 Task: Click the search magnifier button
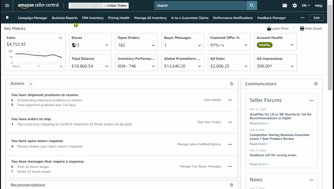click(x=252, y=5)
